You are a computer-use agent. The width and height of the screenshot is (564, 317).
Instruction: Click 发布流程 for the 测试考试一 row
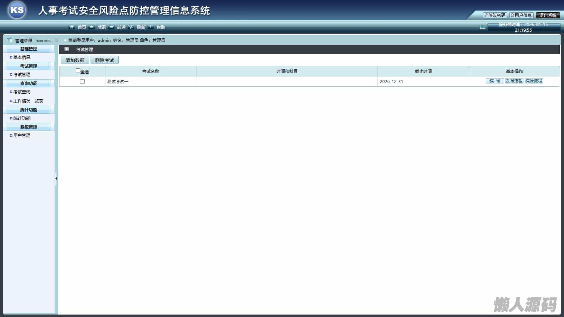pos(514,81)
